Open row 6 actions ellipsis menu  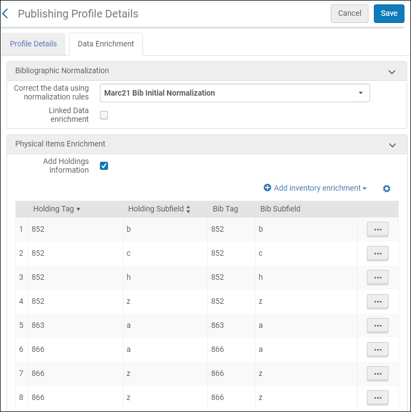tap(377, 350)
